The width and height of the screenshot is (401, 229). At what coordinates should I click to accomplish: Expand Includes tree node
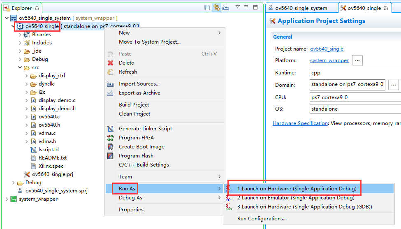pyautogui.click(x=20, y=43)
